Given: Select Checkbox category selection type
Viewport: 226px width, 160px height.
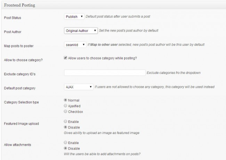Looking at the screenshot, I should [65, 112].
